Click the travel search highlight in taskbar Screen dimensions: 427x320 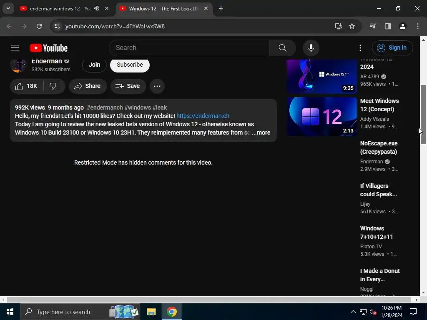(124, 312)
